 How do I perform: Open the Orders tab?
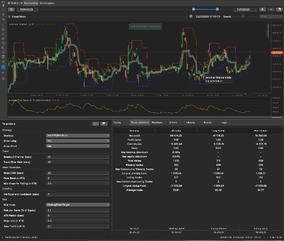click(173, 122)
